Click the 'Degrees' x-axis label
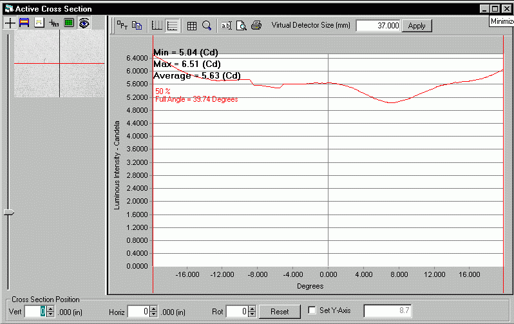 (310, 286)
